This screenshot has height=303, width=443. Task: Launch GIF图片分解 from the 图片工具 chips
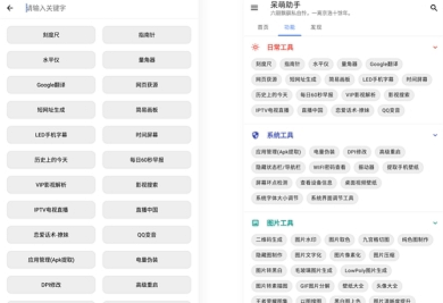315,286
